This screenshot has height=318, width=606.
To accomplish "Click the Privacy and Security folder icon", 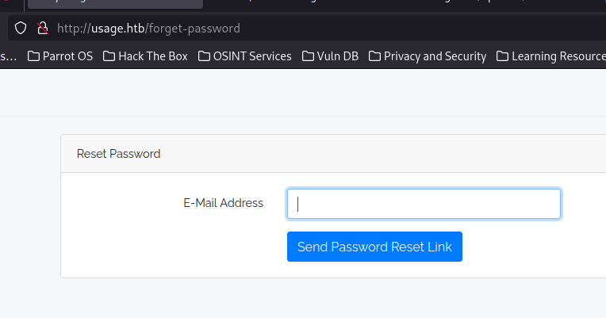I will pyautogui.click(x=375, y=56).
